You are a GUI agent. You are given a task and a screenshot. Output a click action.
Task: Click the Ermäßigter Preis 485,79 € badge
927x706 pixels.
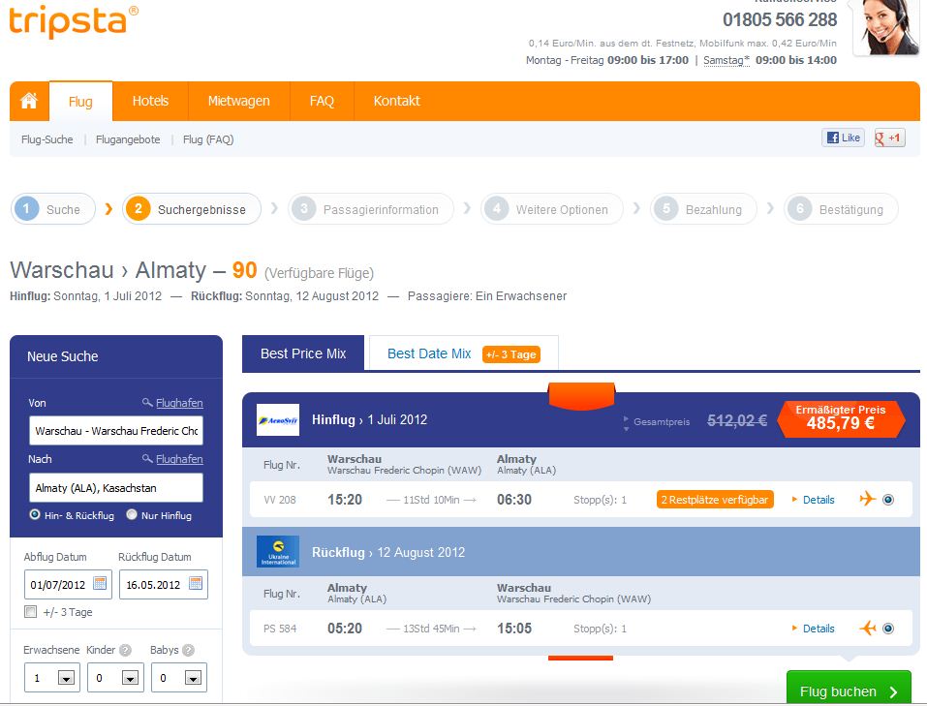coord(841,418)
